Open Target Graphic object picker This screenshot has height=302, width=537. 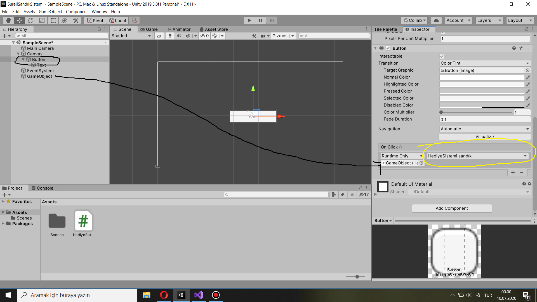coord(527,70)
